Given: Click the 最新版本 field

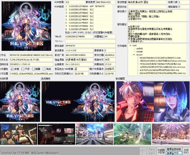Looking at the screenshot, I should click(x=110, y=50).
